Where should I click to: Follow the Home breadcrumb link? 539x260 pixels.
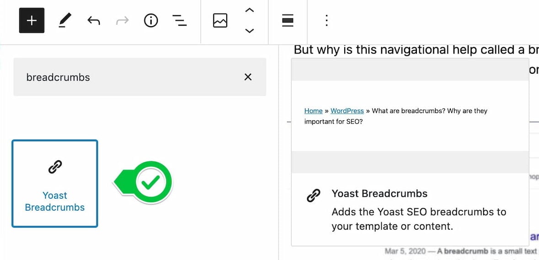pos(313,111)
